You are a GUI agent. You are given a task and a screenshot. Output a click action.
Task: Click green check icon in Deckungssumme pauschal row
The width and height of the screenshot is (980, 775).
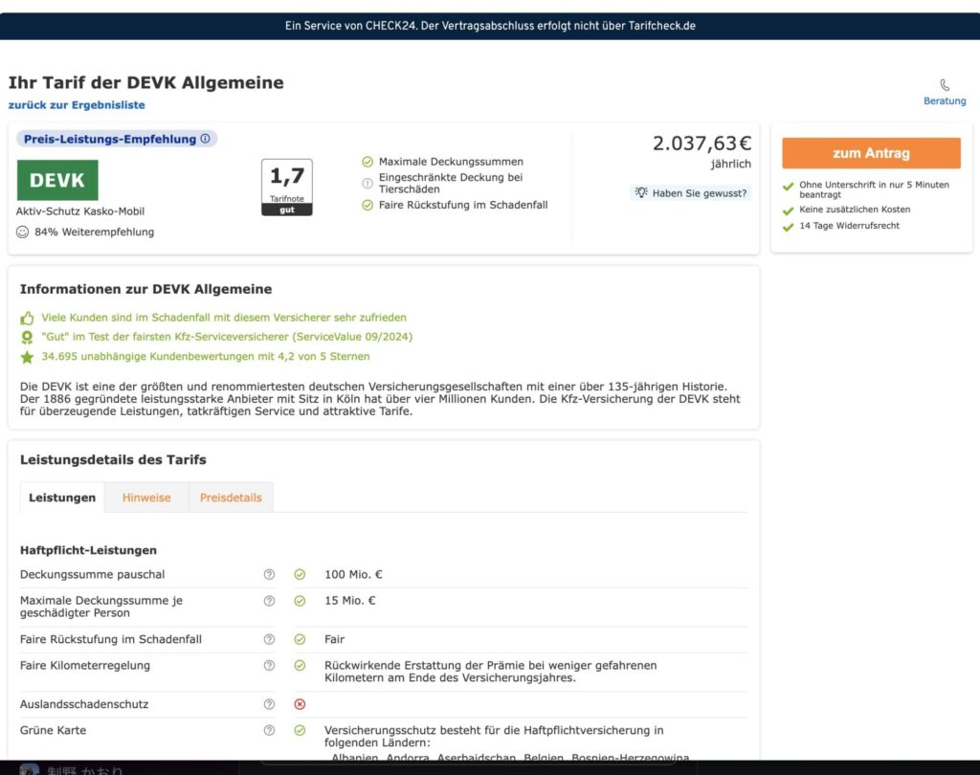pos(300,574)
